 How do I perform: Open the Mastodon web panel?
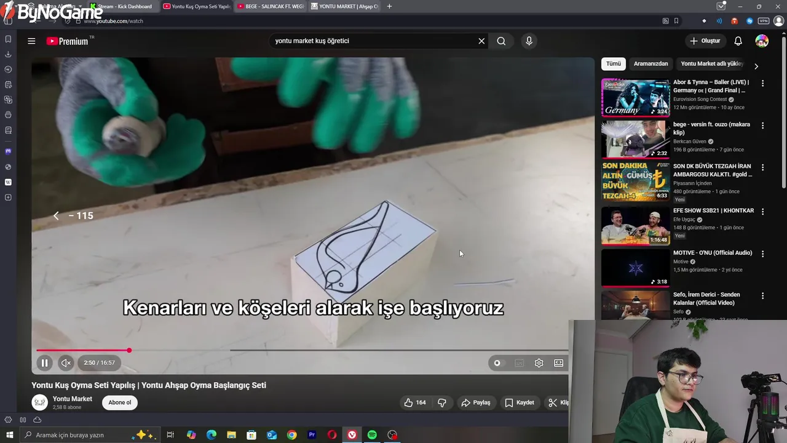(x=8, y=151)
